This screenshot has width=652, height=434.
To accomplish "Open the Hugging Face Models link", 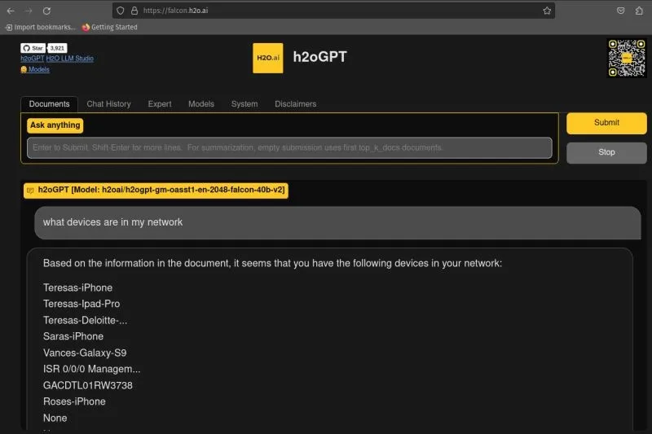I will [x=35, y=69].
